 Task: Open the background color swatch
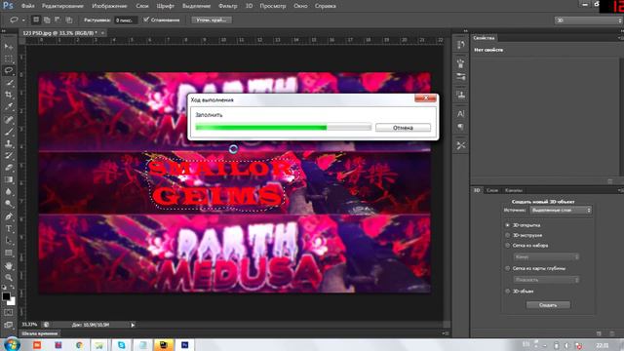click(12, 301)
